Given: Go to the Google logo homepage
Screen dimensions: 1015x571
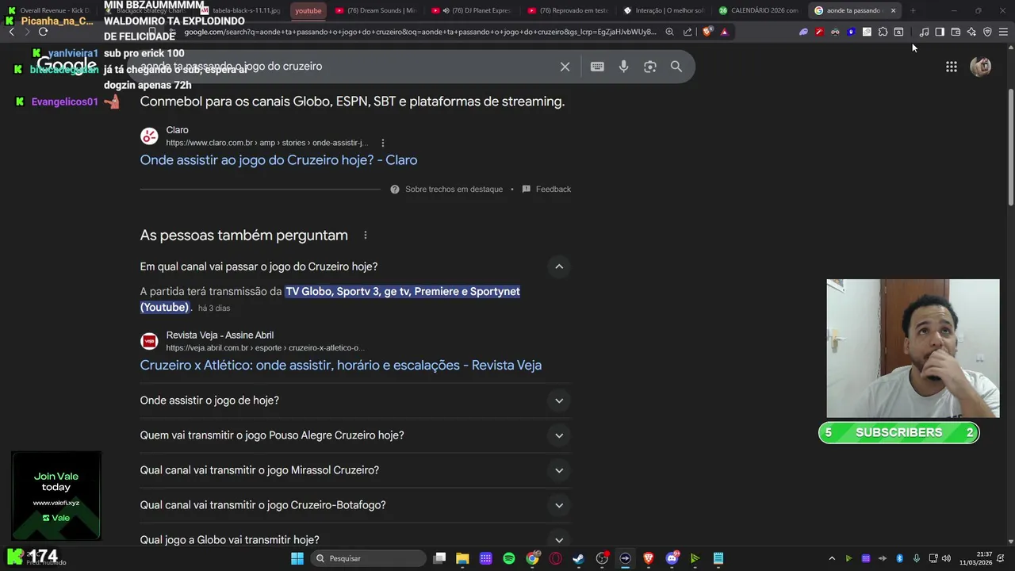Looking at the screenshot, I should click(x=67, y=66).
